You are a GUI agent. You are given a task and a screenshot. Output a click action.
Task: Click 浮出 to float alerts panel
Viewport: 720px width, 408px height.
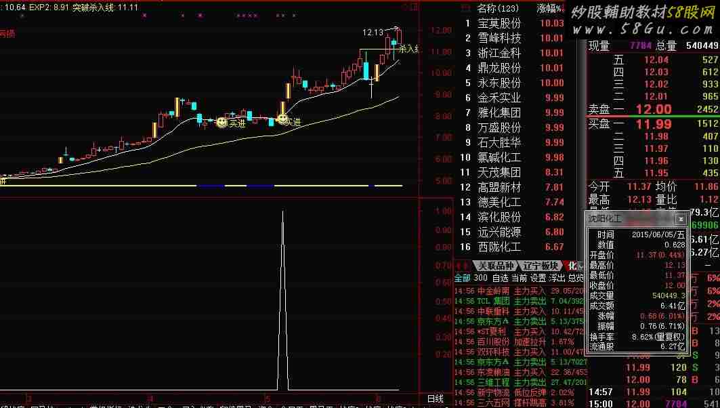tap(557, 278)
